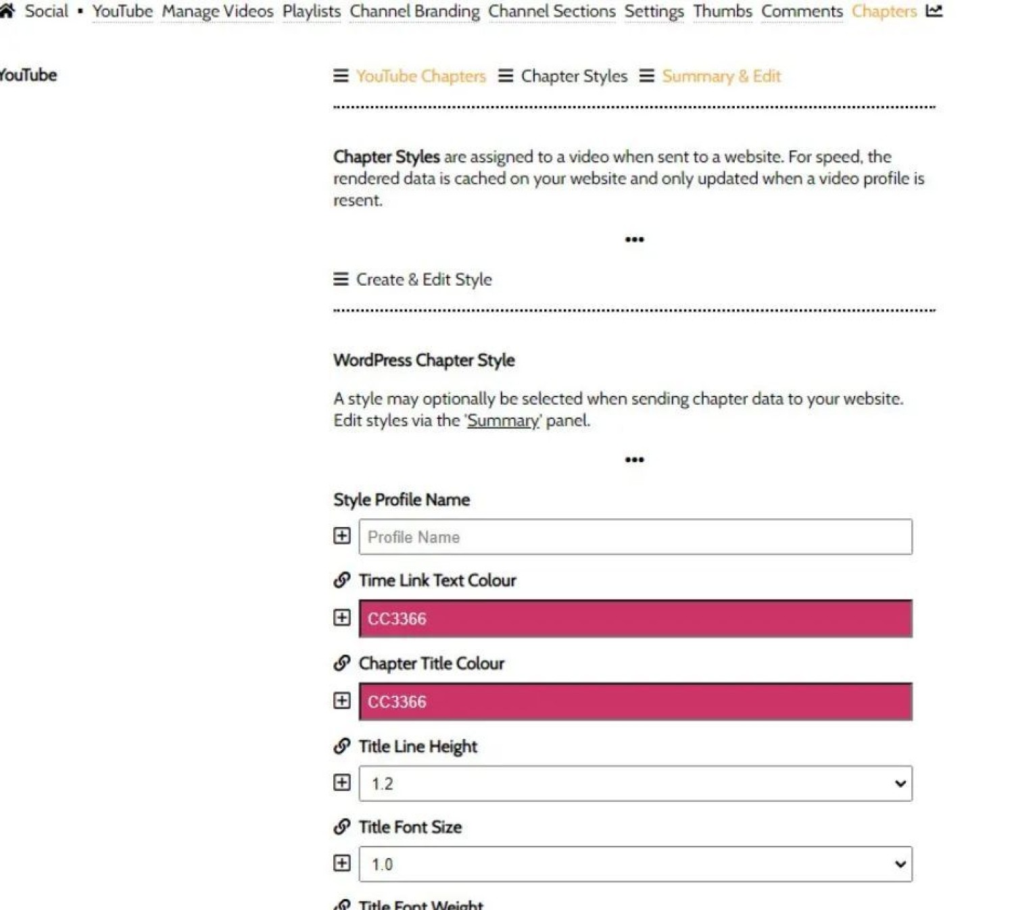
Task: Open the Title Line Height dropdown
Action: 635,784
